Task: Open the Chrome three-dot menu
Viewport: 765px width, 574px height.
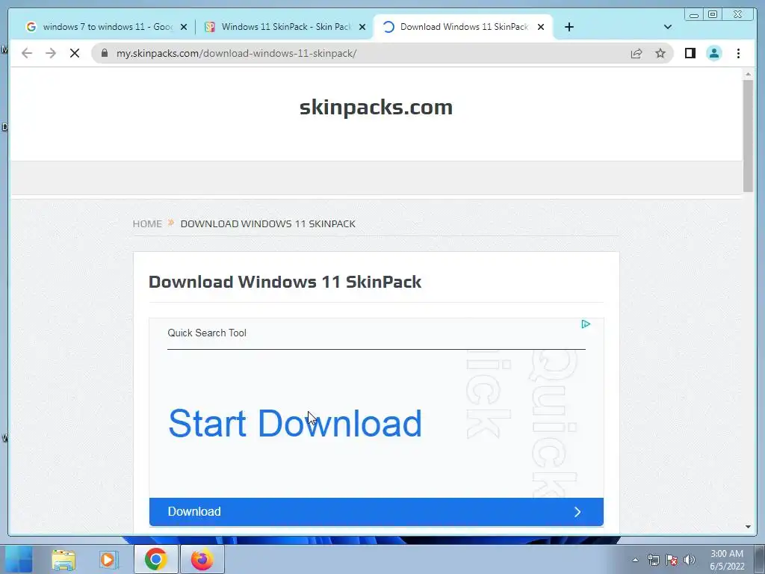Action: pos(738,53)
